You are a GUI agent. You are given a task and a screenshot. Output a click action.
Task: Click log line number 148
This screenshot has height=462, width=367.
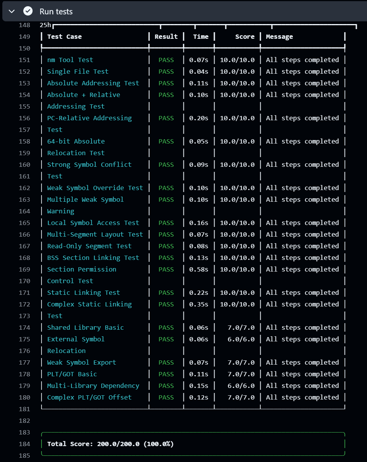tap(24, 25)
